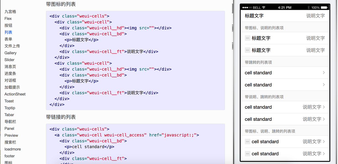This screenshot has width=338, height=164.
Task: Click the 带图标、说明、跳转的列表项 section title
Action: [x=270, y=131]
